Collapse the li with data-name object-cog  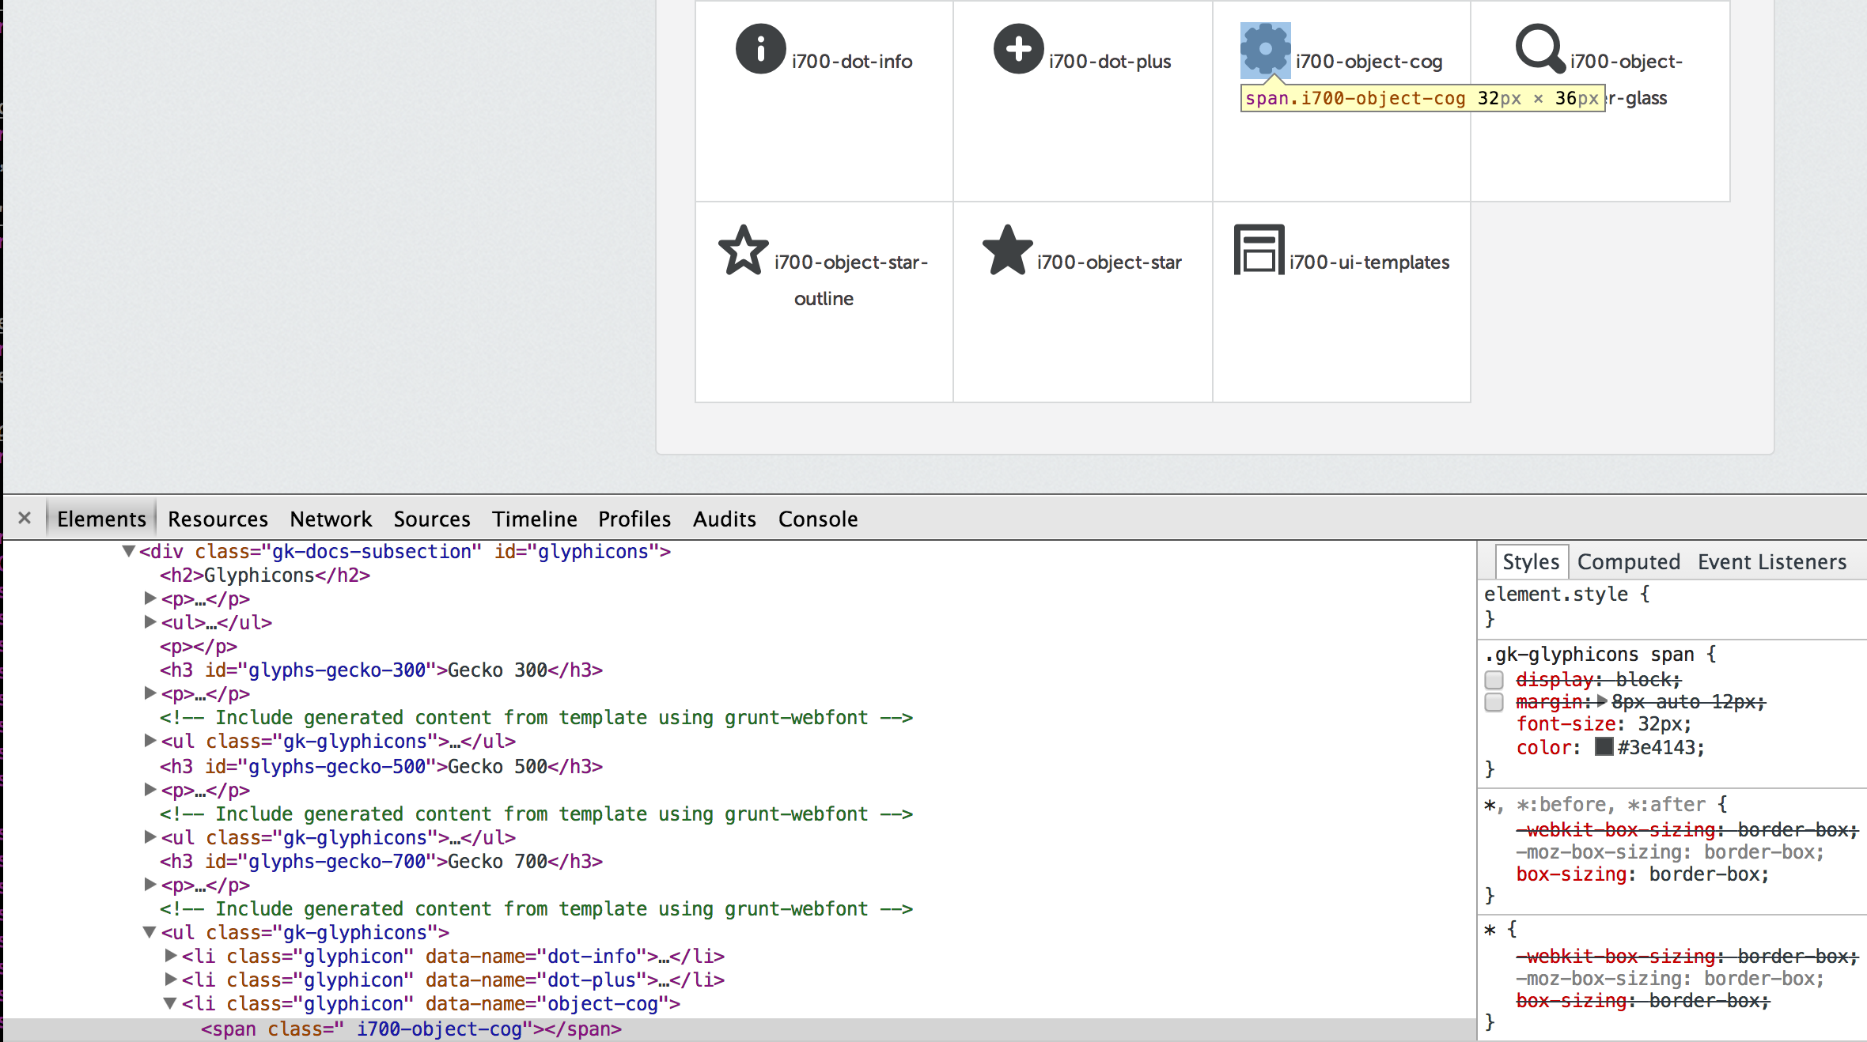(x=170, y=1003)
